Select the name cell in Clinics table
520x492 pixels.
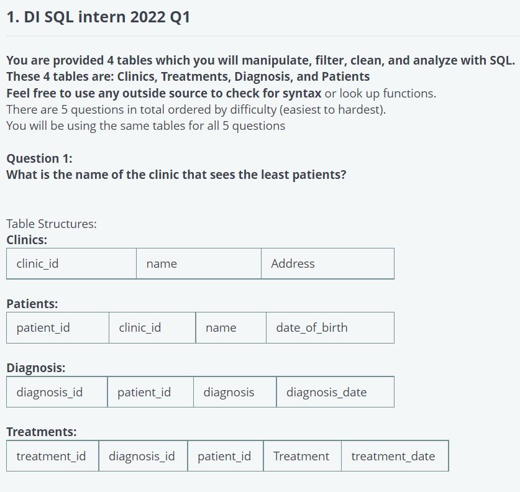199,263
